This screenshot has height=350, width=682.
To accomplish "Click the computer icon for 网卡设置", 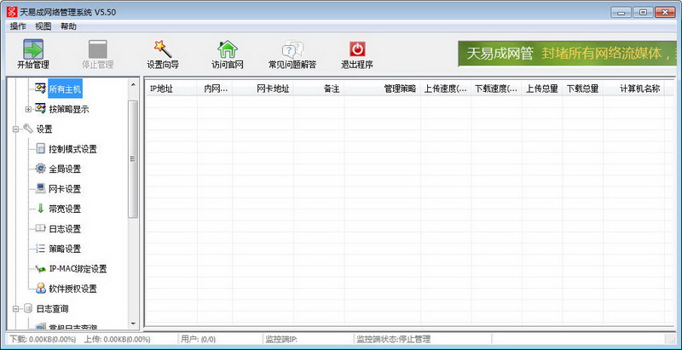I will tap(40, 188).
